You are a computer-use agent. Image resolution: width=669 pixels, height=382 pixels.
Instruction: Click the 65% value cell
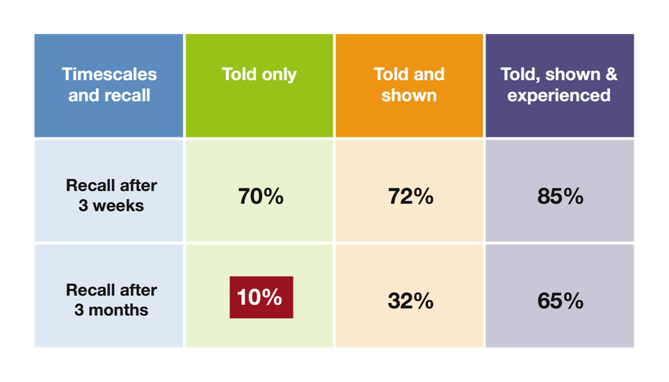click(x=560, y=301)
